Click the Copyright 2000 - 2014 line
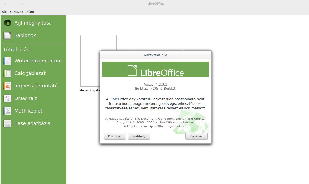309x184 pixels. point(156,123)
